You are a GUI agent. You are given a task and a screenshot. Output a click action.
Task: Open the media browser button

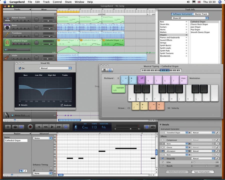click(153, 127)
